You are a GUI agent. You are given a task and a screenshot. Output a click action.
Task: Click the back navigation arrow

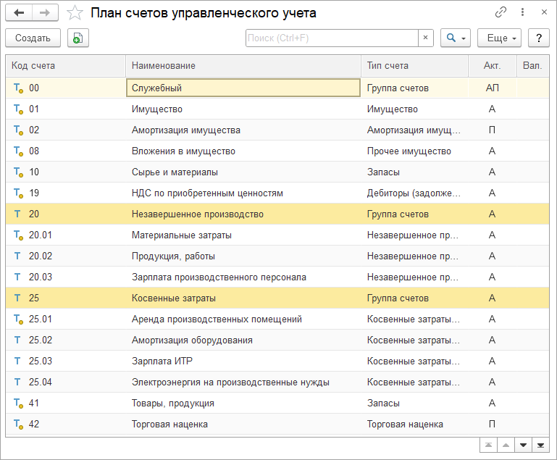coord(19,13)
